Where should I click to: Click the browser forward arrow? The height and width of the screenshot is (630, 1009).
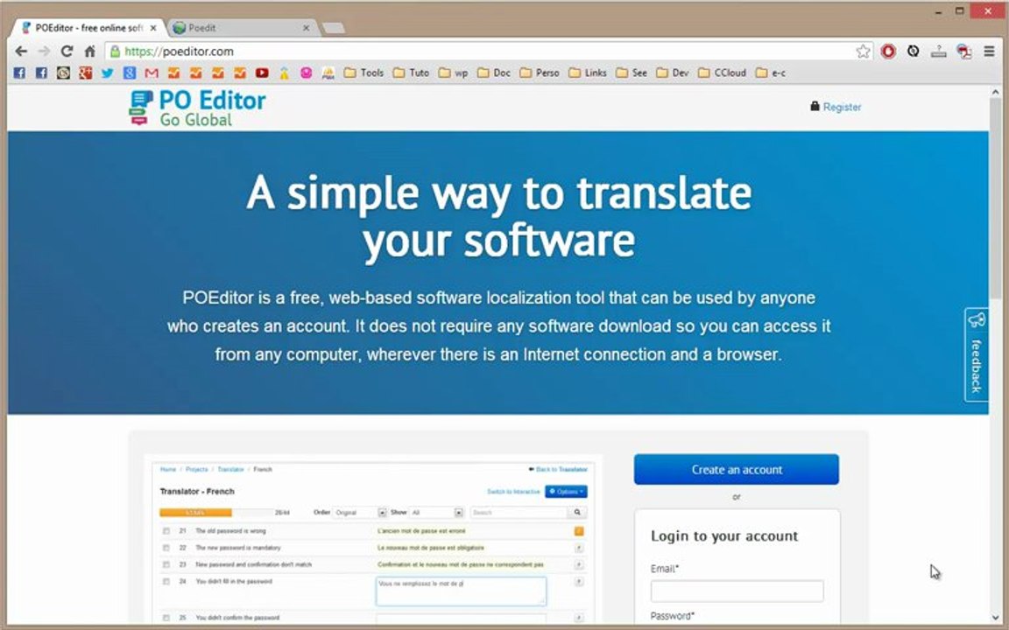[x=44, y=51]
